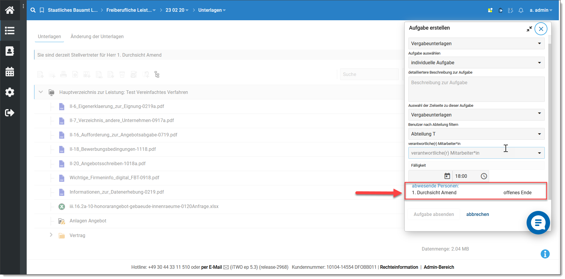Open the notifications bell

pyautogui.click(x=521, y=10)
